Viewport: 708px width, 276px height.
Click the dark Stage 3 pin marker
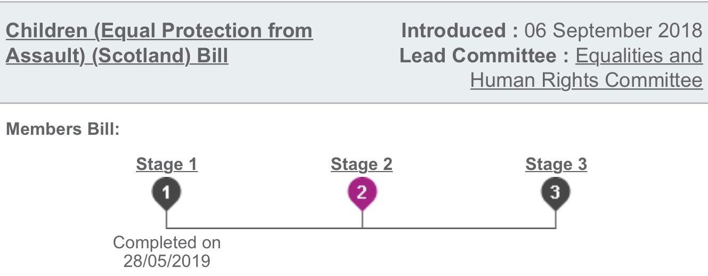[x=556, y=192]
